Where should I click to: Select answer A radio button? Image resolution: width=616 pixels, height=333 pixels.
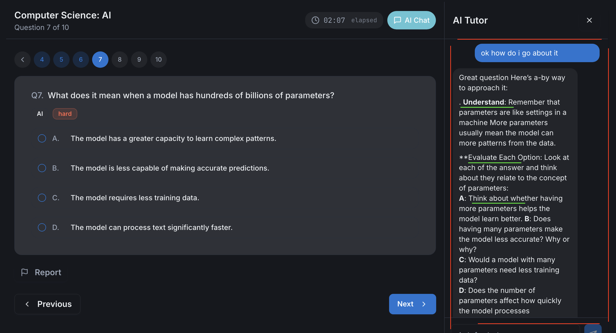42,138
